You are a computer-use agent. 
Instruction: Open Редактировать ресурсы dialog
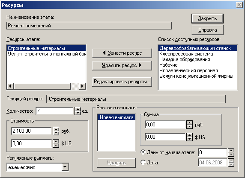pos(122,82)
